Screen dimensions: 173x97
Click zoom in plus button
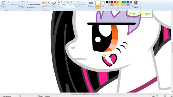(x=171, y=96)
